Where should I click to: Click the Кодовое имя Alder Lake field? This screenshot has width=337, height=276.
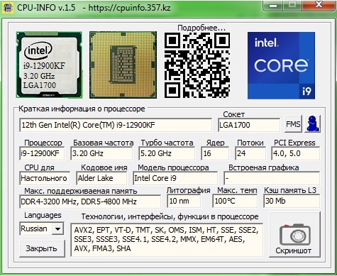101,178
